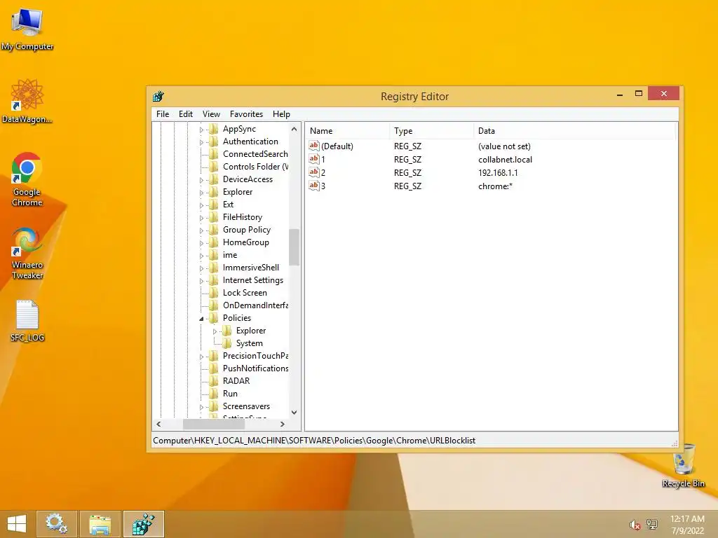Launch the Google Chrome desktop shortcut
The width and height of the screenshot is (718, 538).
click(27, 179)
